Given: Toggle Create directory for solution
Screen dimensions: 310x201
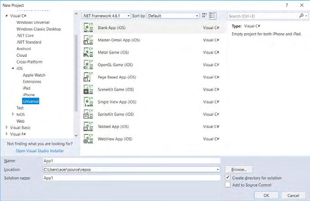Looking at the screenshot, I should point(228,177).
